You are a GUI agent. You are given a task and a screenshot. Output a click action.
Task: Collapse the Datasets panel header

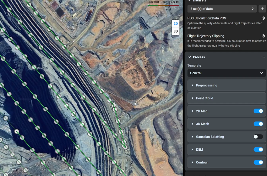pos(189,1)
